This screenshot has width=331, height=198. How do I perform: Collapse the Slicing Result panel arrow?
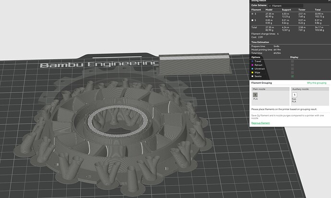330,1
